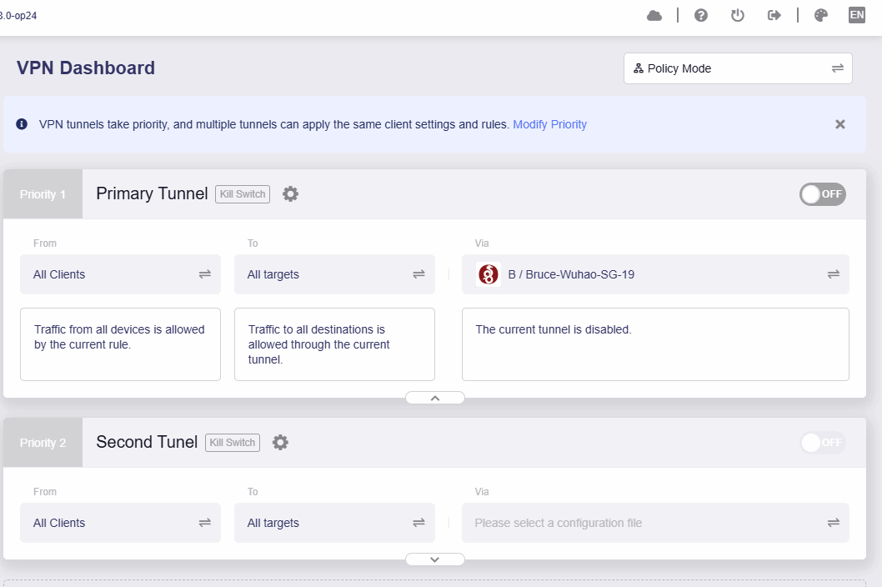
Task: Open the Policy Mode dropdown
Action: point(738,68)
